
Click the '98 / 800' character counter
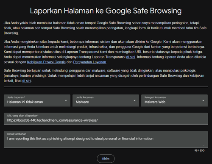click(199, 150)
